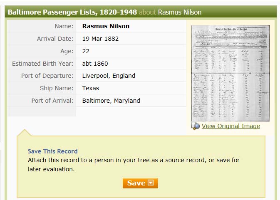Click the Estimated Birth Year label
The width and height of the screenshot is (280, 200).
pos(43,64)
